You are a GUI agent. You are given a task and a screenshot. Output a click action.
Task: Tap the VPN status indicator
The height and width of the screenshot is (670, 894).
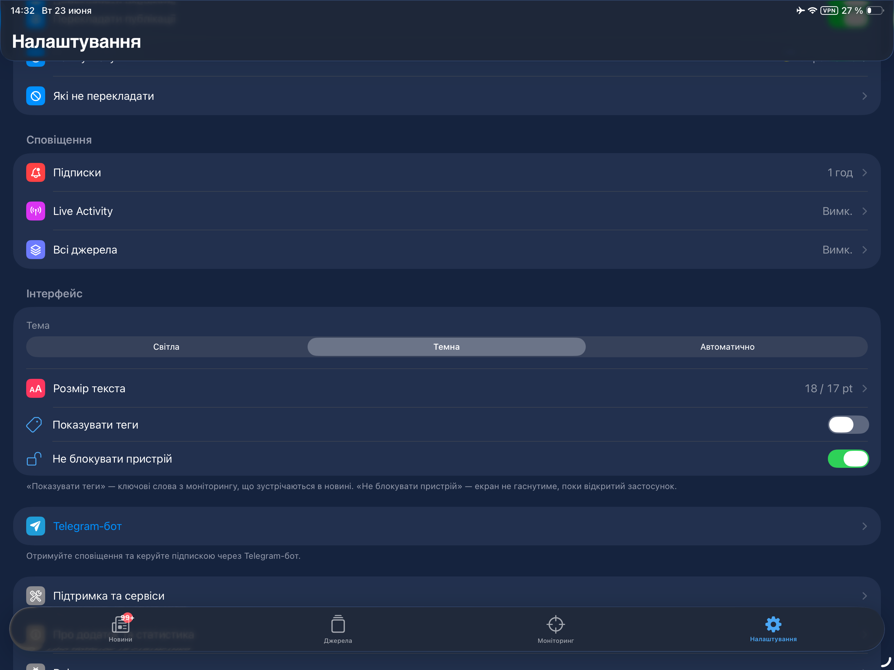pos(829,10)
